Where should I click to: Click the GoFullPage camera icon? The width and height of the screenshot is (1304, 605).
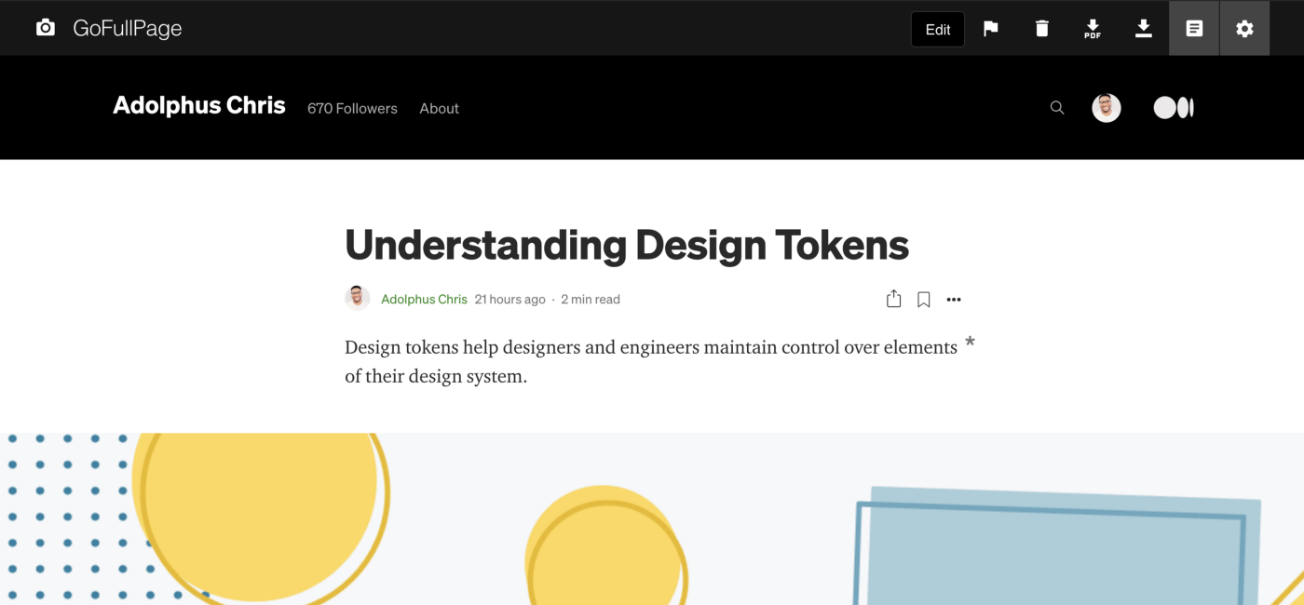coord(45,28)
